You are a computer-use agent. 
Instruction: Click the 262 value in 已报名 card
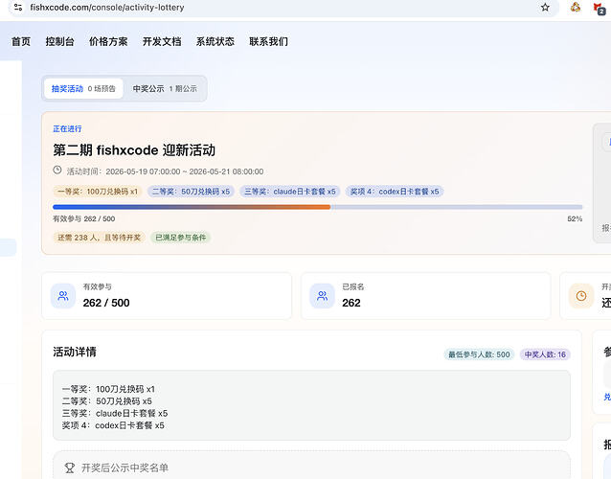pos(351,303)
